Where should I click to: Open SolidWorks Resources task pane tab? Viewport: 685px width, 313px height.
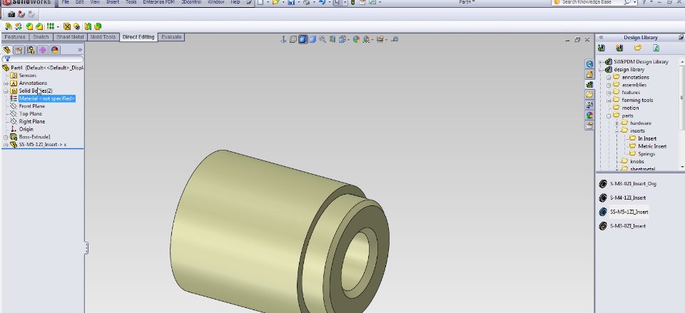point(590,64)
